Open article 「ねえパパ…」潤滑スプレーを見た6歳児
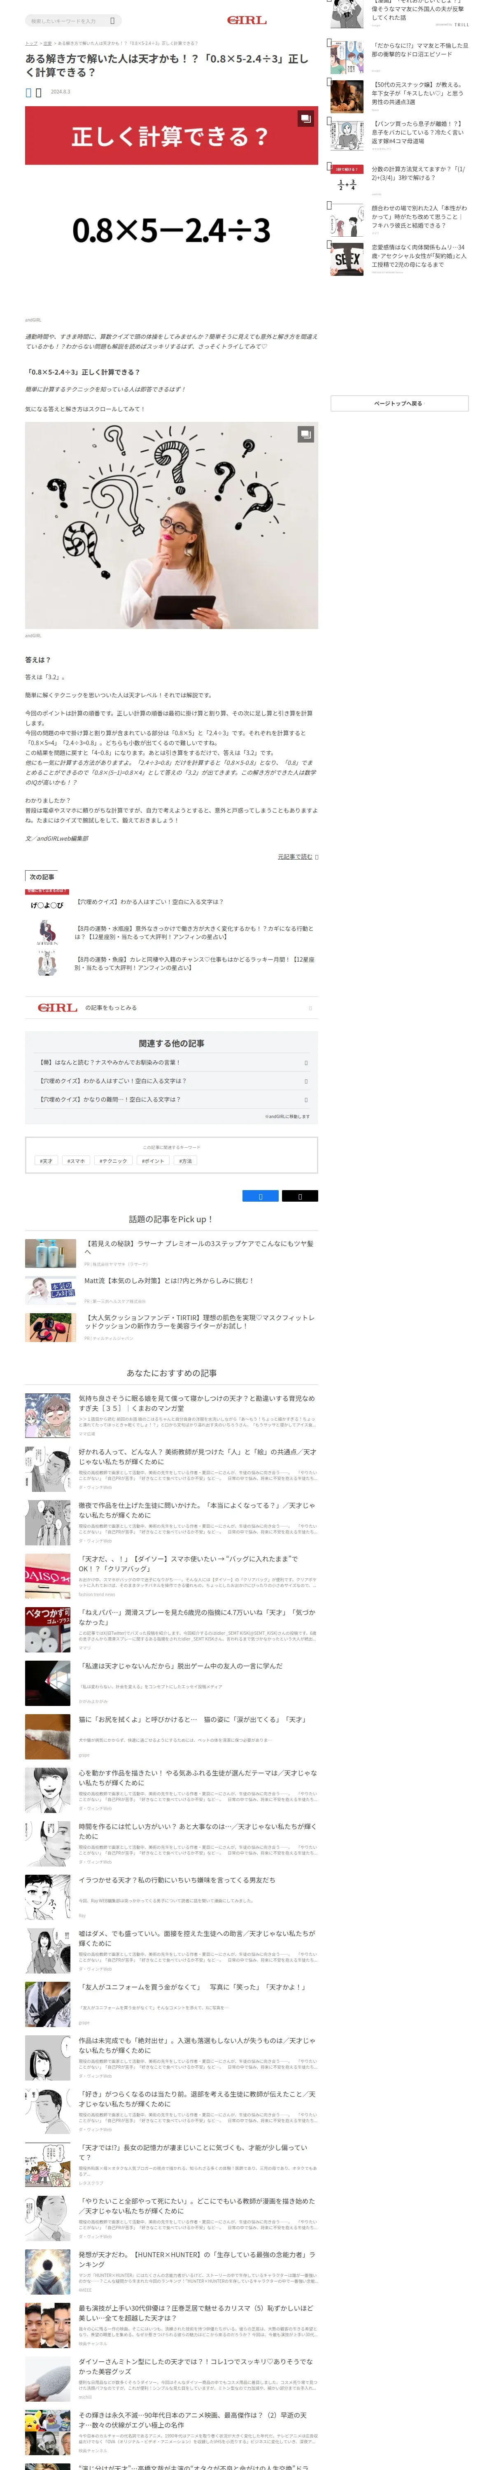 pyautogui.click(x=197, y=1617)
